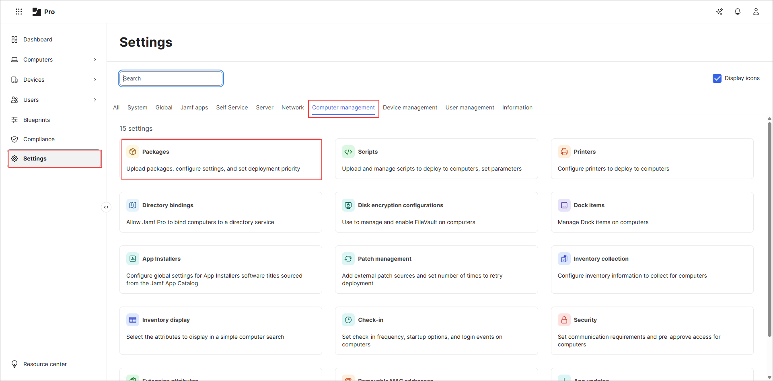This screenshot has height=381, width=773.
Task: Collapse the sidebar with the arrows toggle
Action: 106,207
